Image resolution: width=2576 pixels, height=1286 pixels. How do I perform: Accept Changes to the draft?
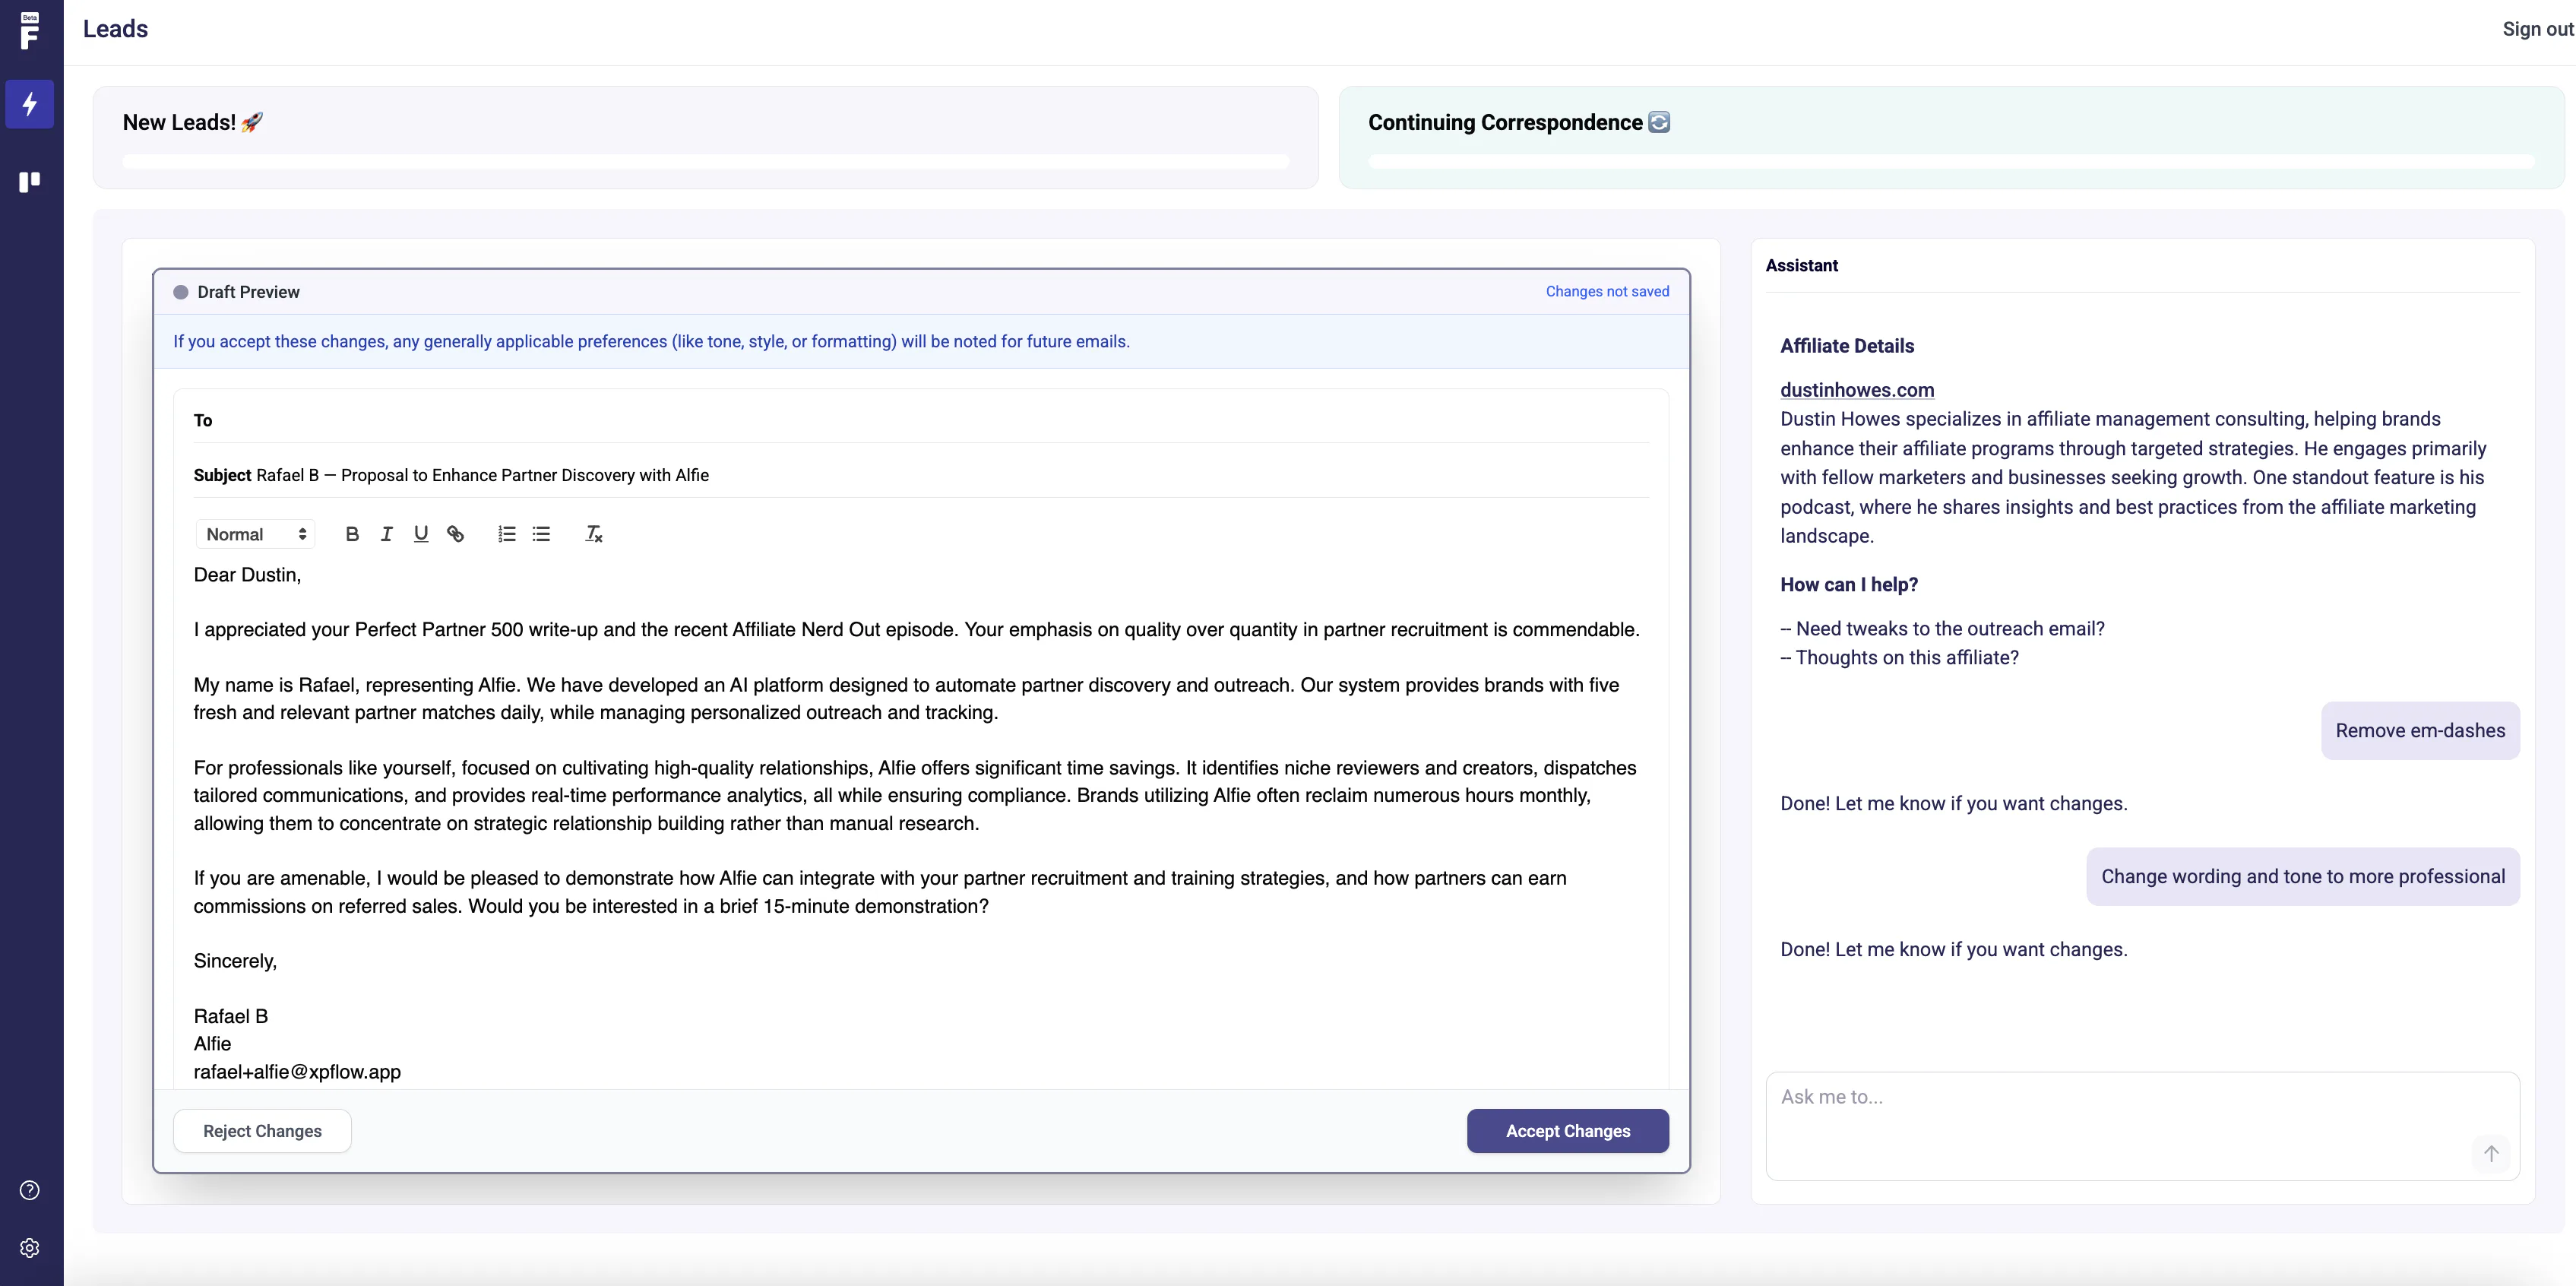pyautogui.click(x=1568, y=1131)
